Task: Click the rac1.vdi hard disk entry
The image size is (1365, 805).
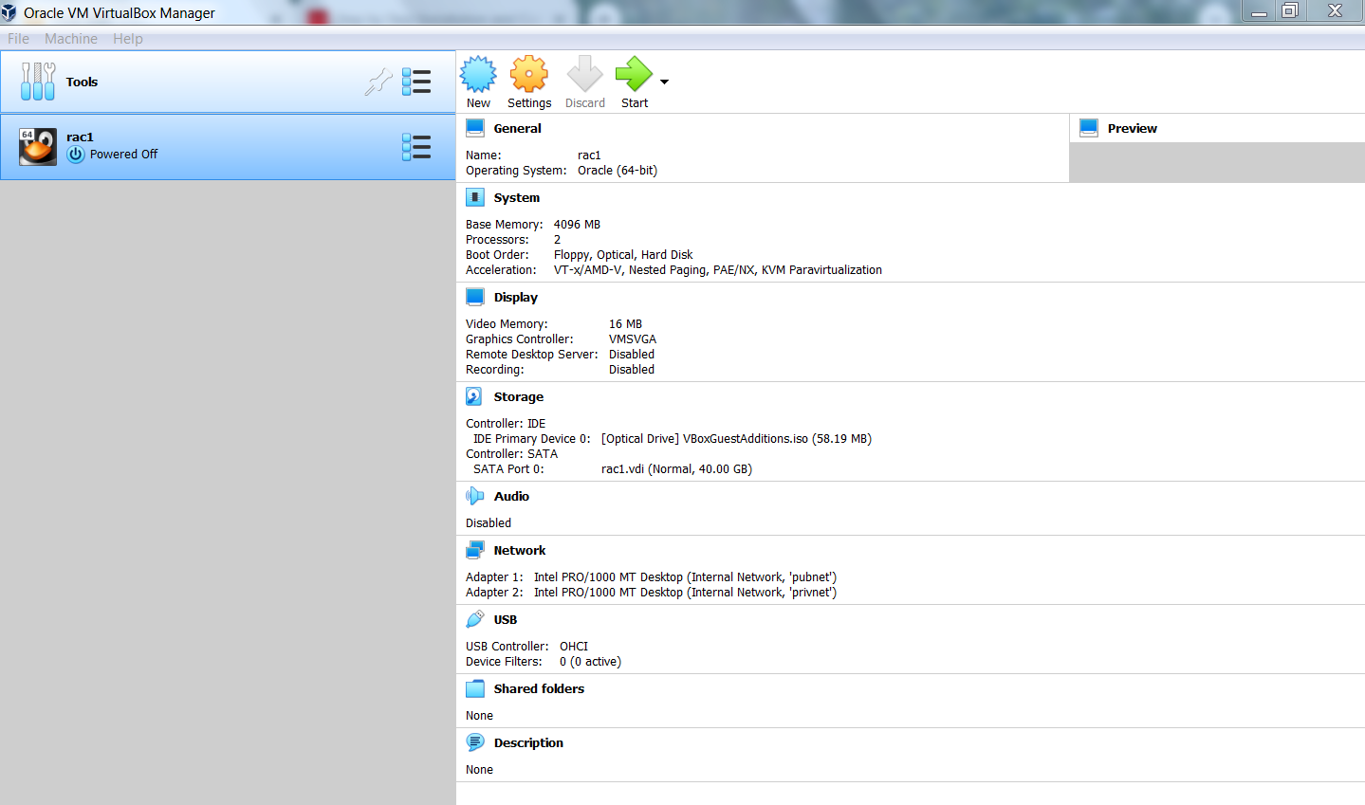Action: click(x=676, y=469)
